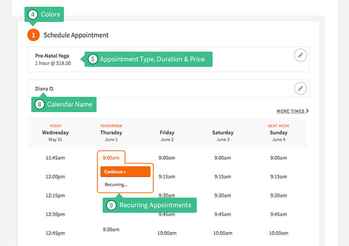Click the Schedule Appointment heading
349x246 pixels.
(x=76, y=35)
